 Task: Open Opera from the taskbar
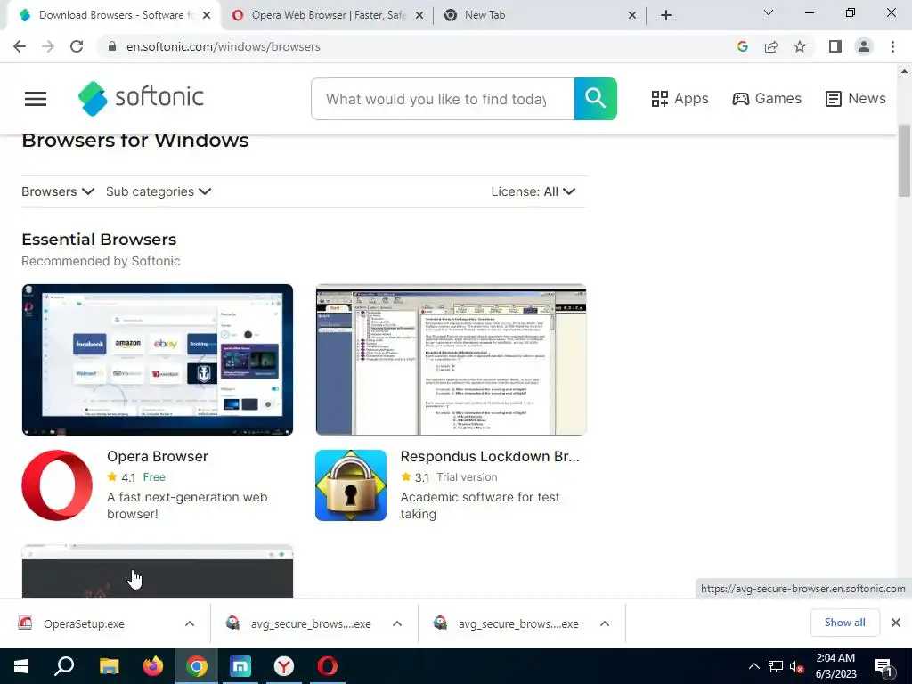click(328, 666)
